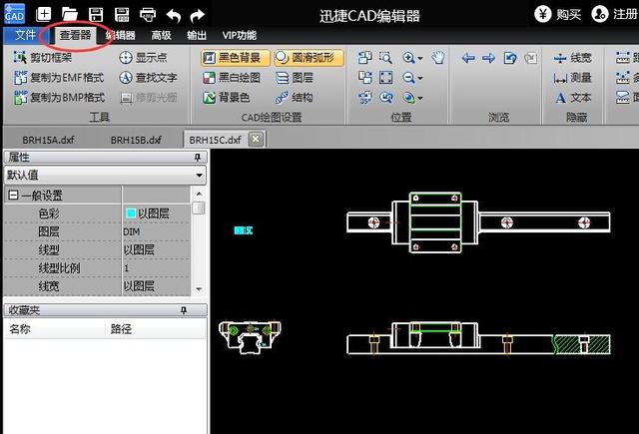Screen dimensions: 639x434
Task: Expand the zoom-in magnifier dropdown arrow
Action: tap(420, 58)
